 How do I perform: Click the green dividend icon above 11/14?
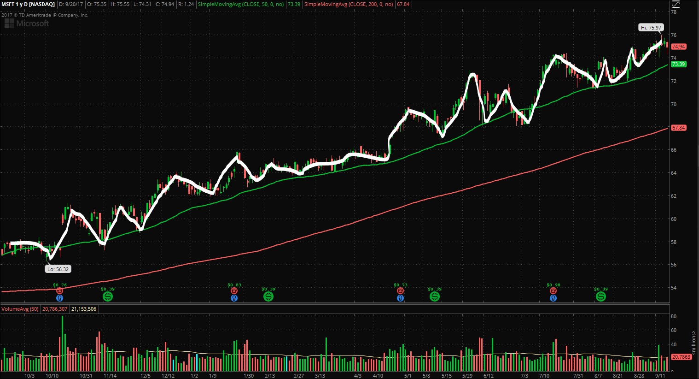point(107,296)
